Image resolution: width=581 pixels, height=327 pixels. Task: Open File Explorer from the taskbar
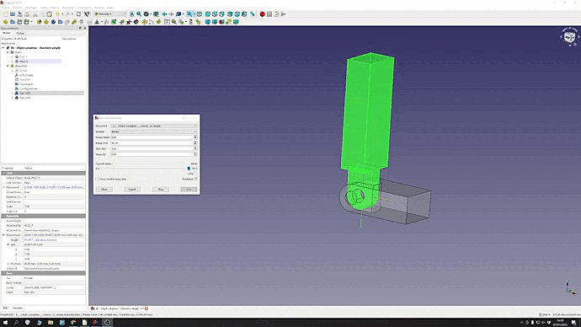pos(51,323)
